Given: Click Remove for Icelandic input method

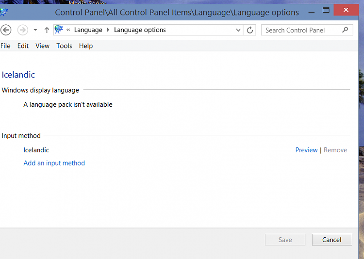Looking at the screenshot, I should click(x=335, y=150).
